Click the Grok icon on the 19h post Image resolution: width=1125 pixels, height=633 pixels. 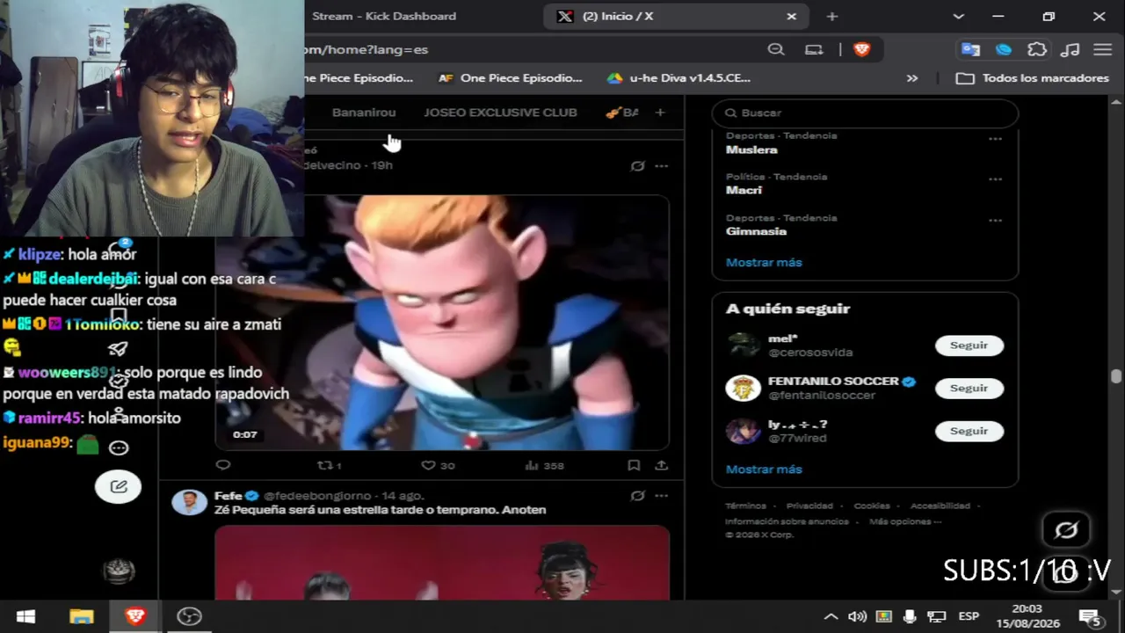click(638, 165)
